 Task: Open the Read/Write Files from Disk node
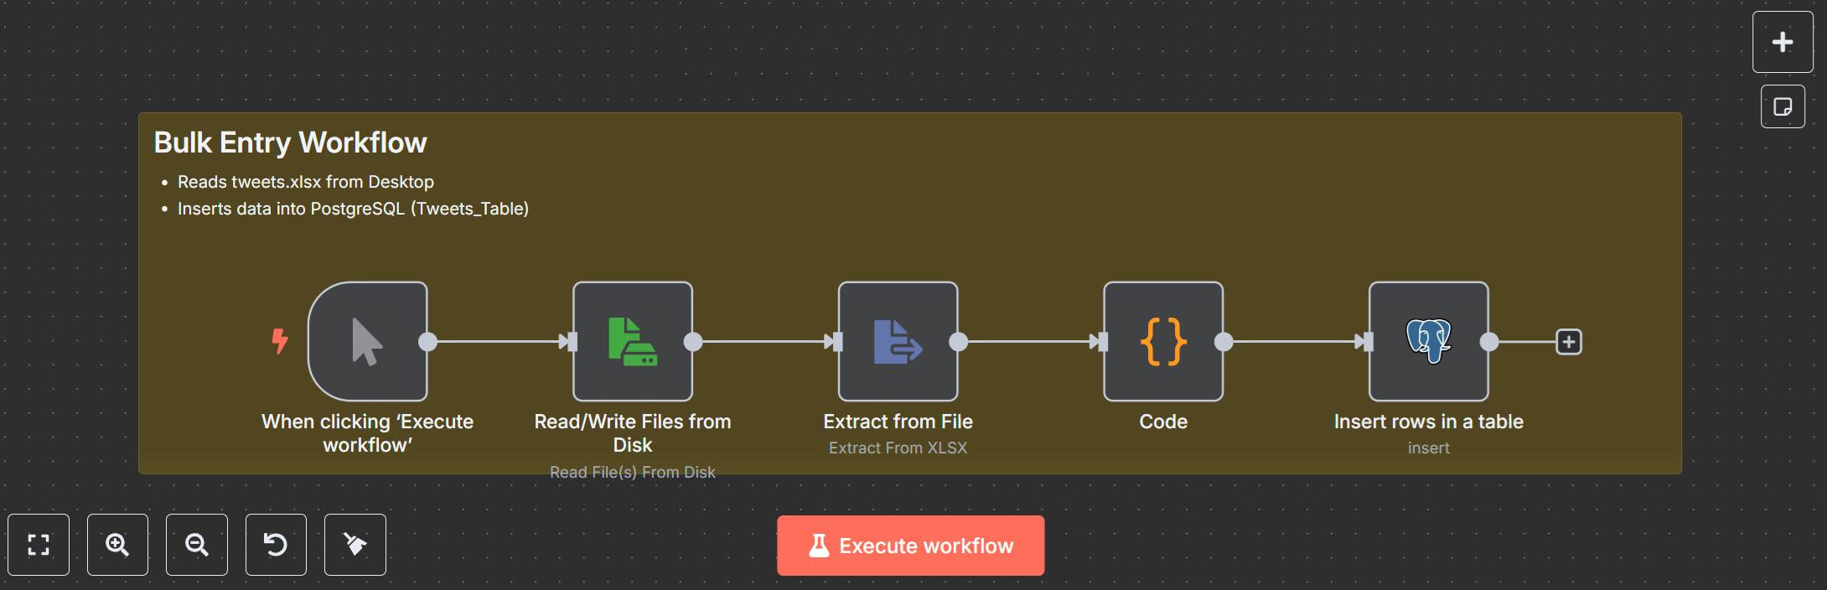coord(633,341)
